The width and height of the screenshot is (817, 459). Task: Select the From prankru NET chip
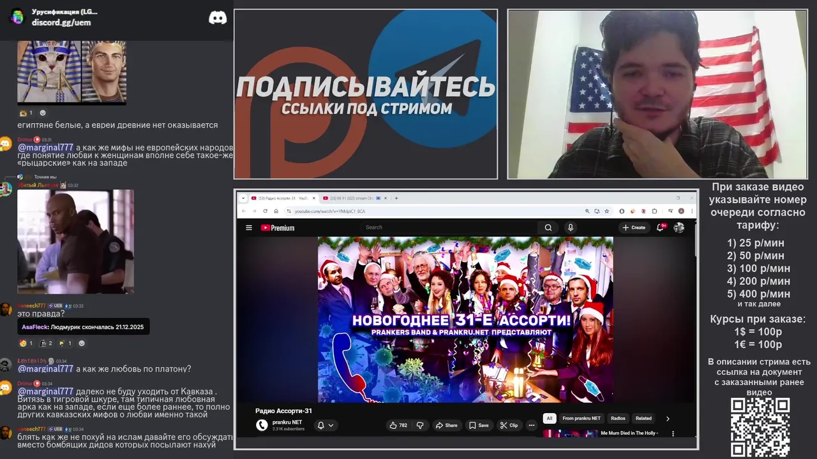581,418
